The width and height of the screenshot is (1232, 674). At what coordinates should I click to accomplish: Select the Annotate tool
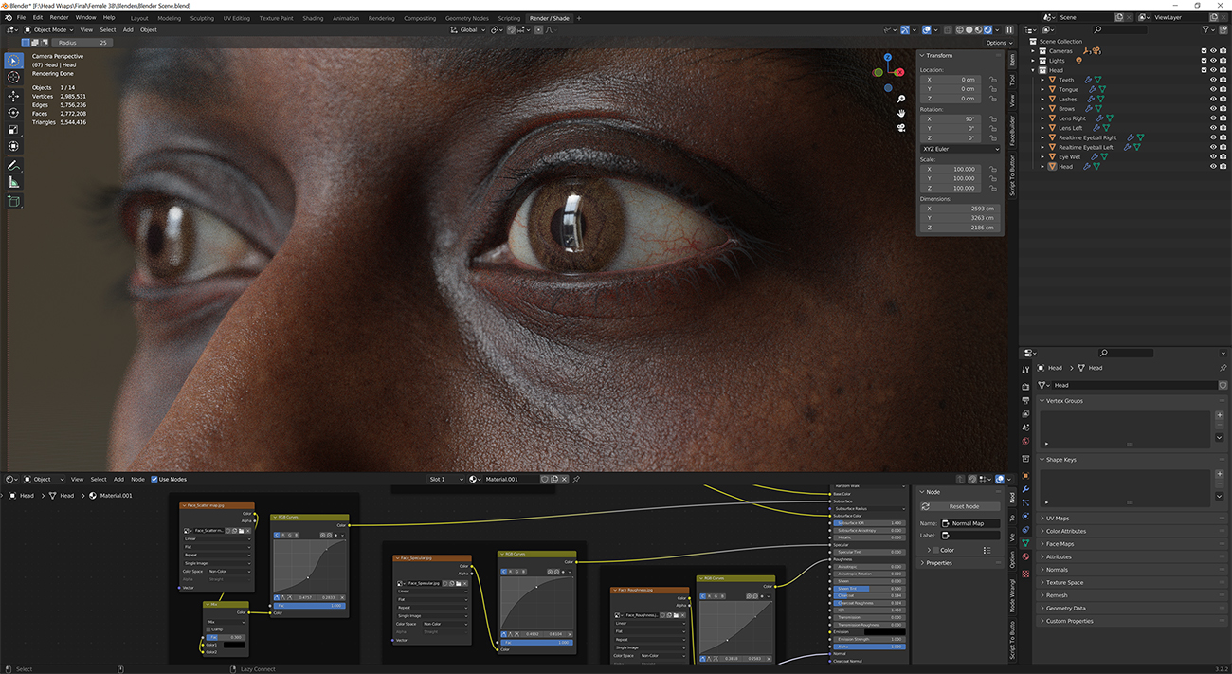12,164
